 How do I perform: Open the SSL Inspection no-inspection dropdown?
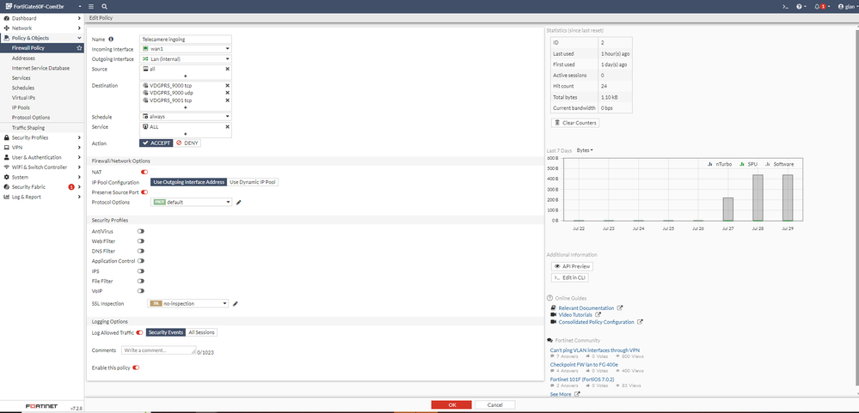click(x=188, y=304)
